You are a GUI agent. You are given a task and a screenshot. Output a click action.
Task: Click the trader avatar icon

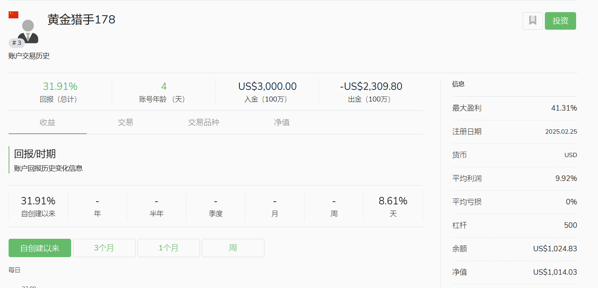(x=28, y=31)
